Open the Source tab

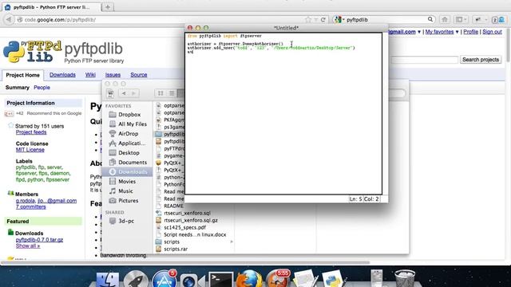click(138, 75)
